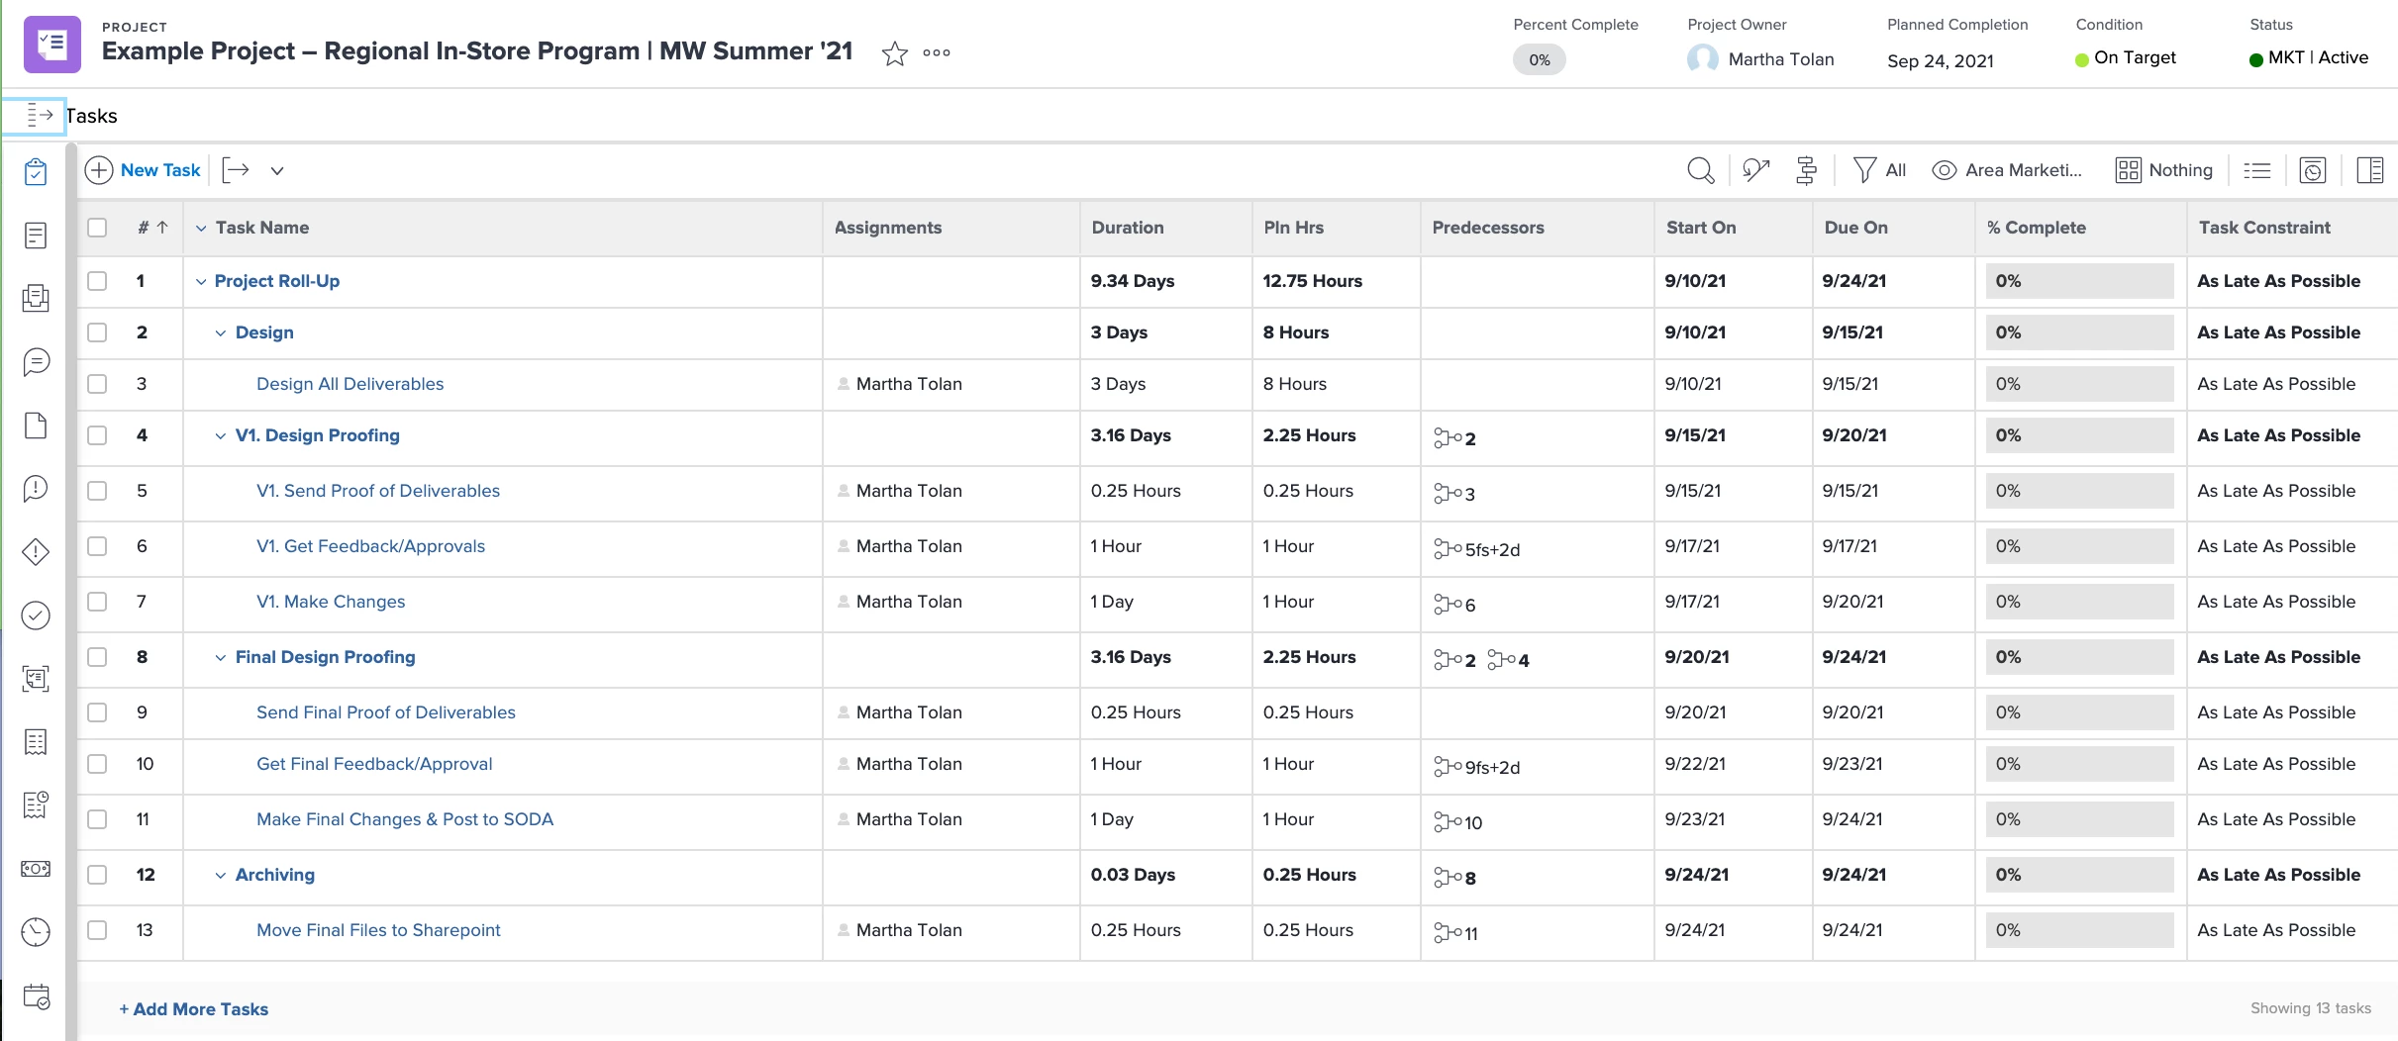
Task: Open the Approvals checkmark-circle sidebar icon
Action: [36, 615]
